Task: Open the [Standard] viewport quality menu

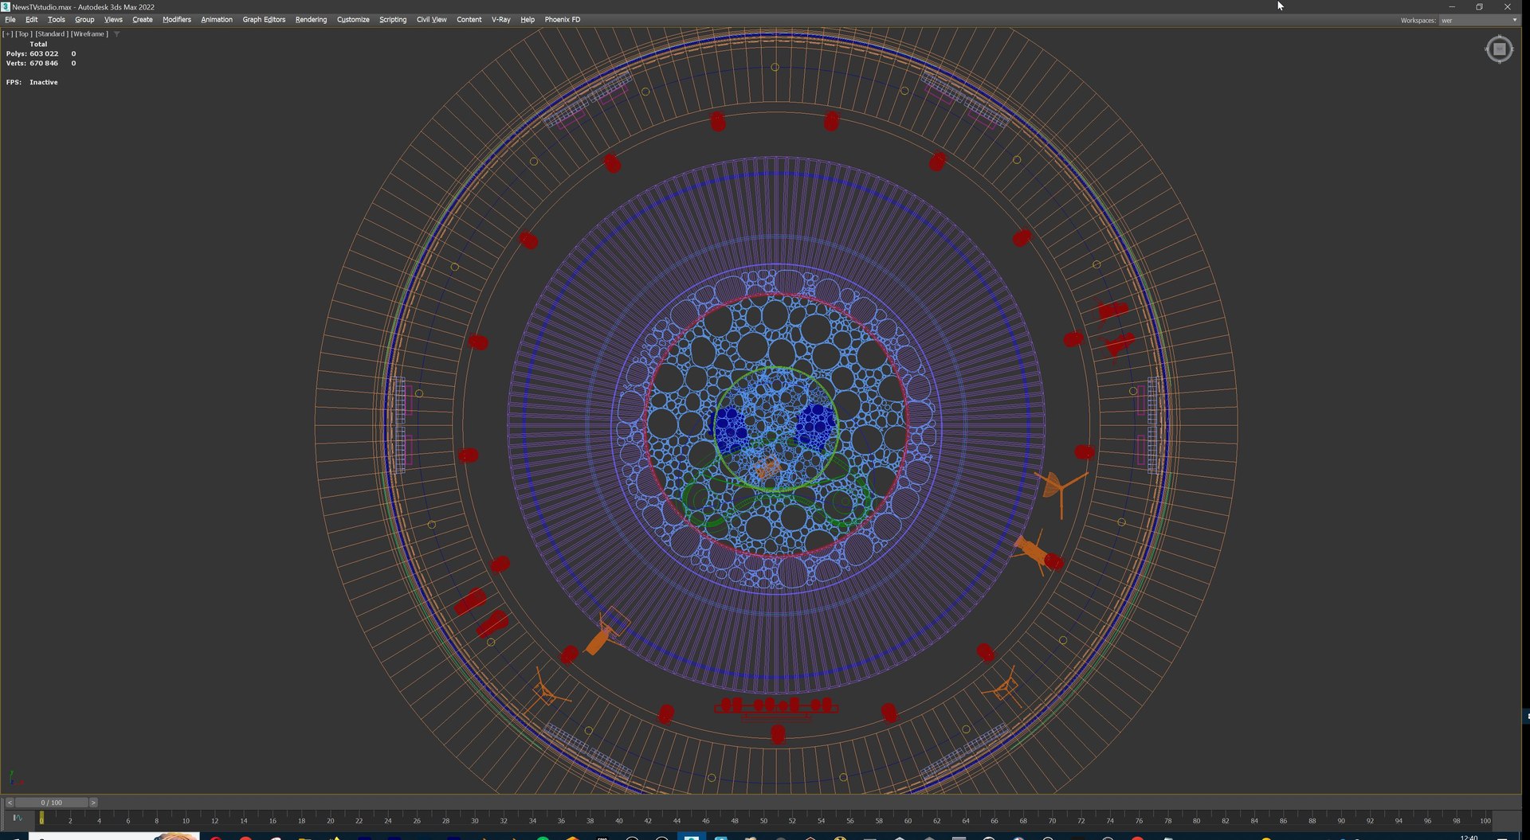Action: [51, 34]
